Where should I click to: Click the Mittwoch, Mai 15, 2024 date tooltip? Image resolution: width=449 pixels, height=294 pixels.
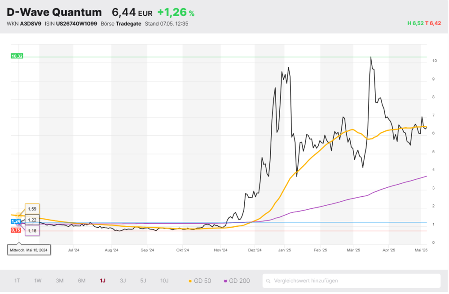click(29, 249)
